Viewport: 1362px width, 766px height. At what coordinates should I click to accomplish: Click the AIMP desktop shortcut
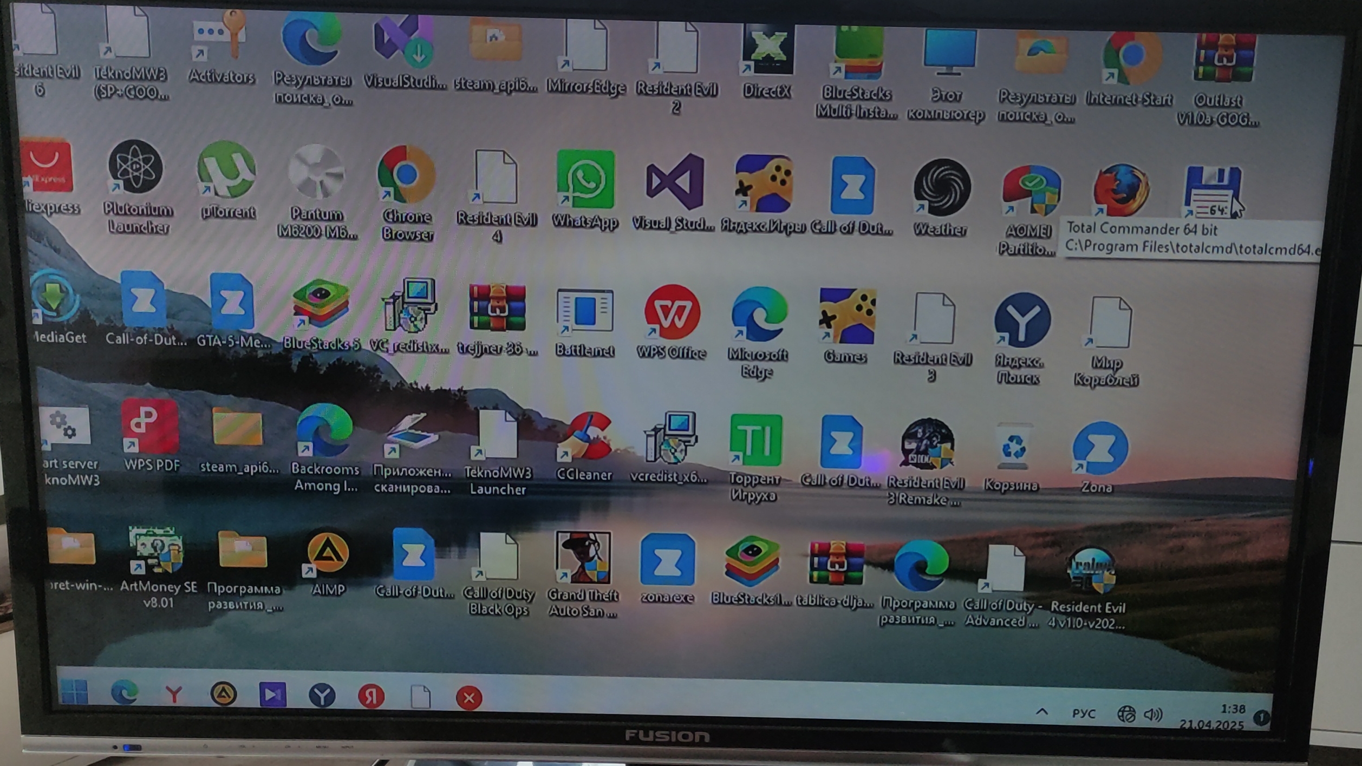pos(328,553)
